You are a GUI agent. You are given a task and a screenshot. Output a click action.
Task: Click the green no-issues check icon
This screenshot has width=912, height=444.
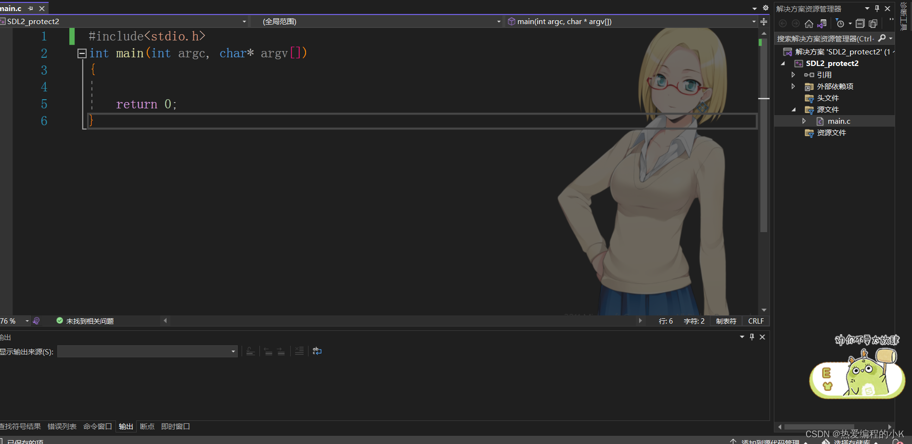click(x=60, y=321)
